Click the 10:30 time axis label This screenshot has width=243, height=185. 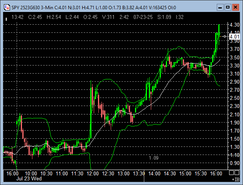coord(46,173)
